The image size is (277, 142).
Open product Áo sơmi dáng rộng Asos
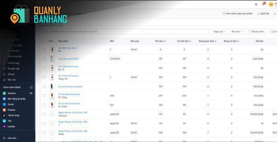pyautogui.click(x=70, y=87)
